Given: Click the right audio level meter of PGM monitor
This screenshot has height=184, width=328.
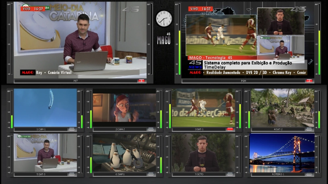Looking at the screenshot, I should click(319, 39).
